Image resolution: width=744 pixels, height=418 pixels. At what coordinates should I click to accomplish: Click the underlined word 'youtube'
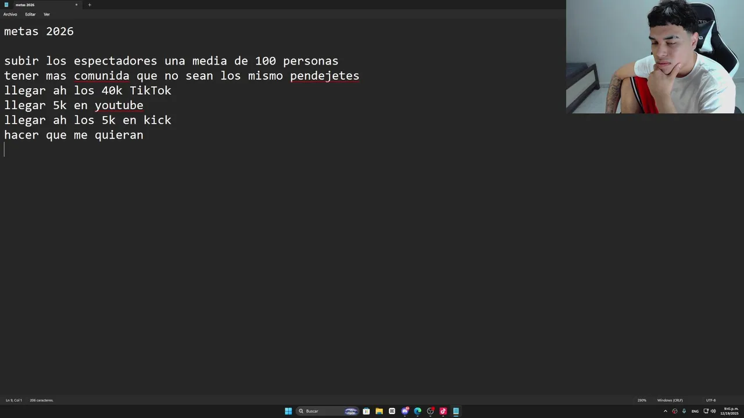[x=119, y=106]
